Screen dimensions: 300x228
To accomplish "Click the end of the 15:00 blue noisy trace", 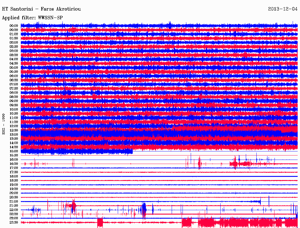I will coord(132,151).
